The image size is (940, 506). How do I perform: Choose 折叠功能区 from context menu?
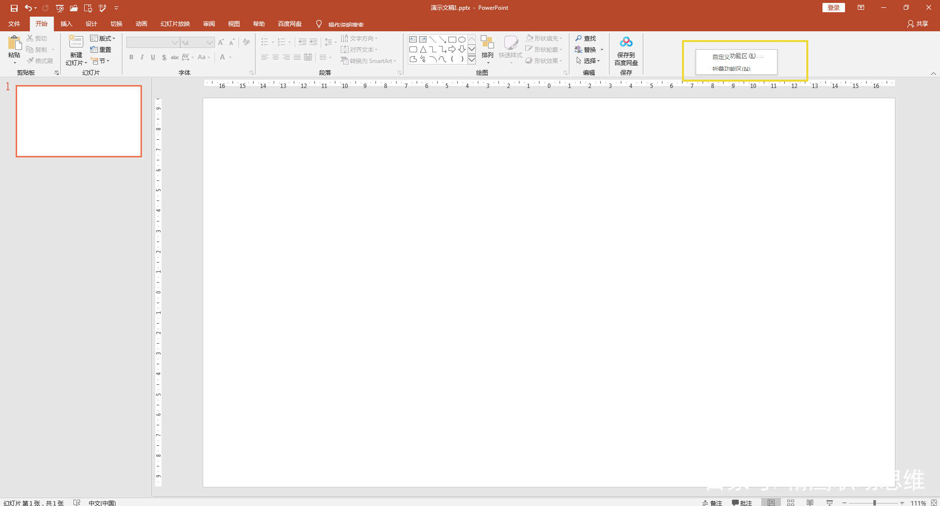[x=737, y=68]
